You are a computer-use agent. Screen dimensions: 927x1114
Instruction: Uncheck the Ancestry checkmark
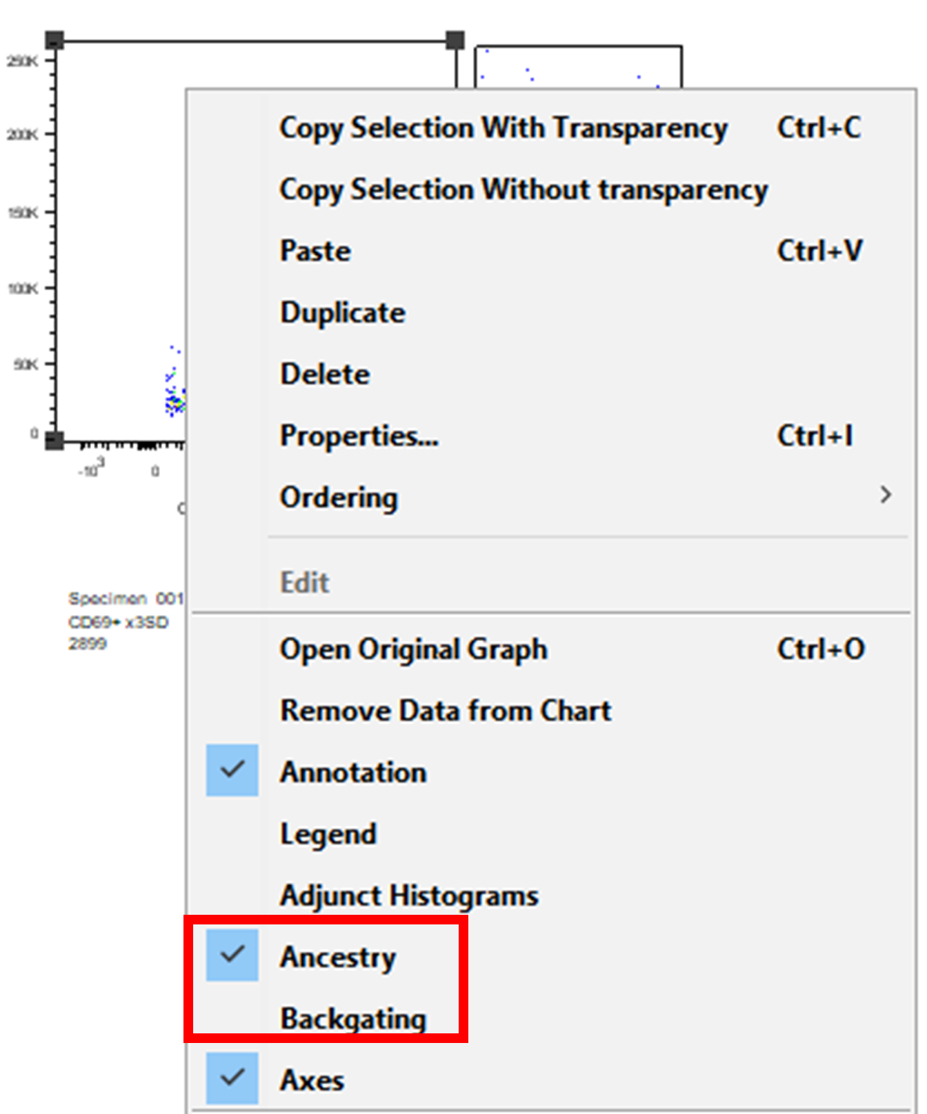point(232,955)
